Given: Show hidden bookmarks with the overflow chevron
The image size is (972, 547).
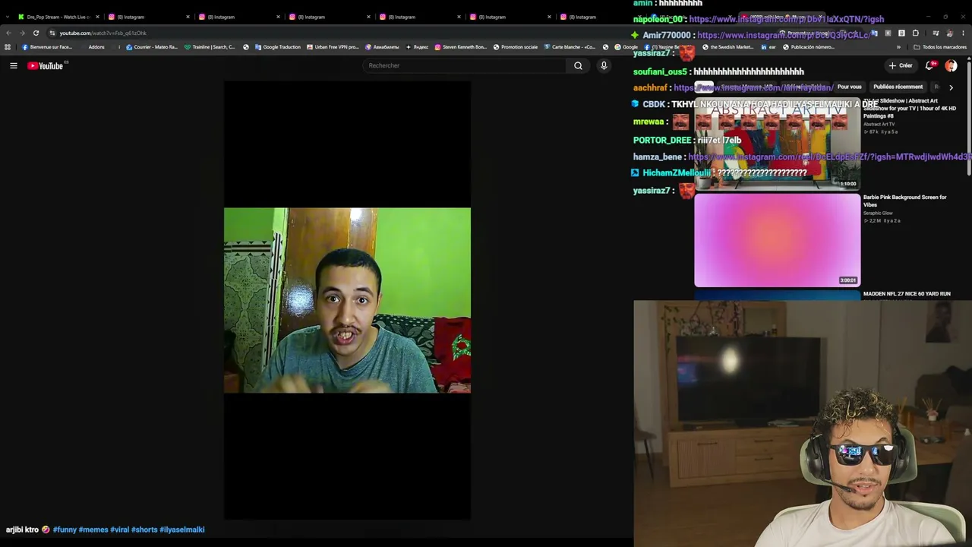Looking at the screenshot, I should tap(898, 47).
